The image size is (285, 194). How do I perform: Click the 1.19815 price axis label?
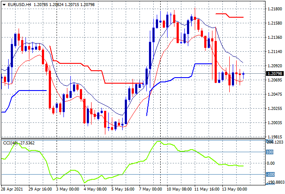pyautogui.click(x=275, y=137)
